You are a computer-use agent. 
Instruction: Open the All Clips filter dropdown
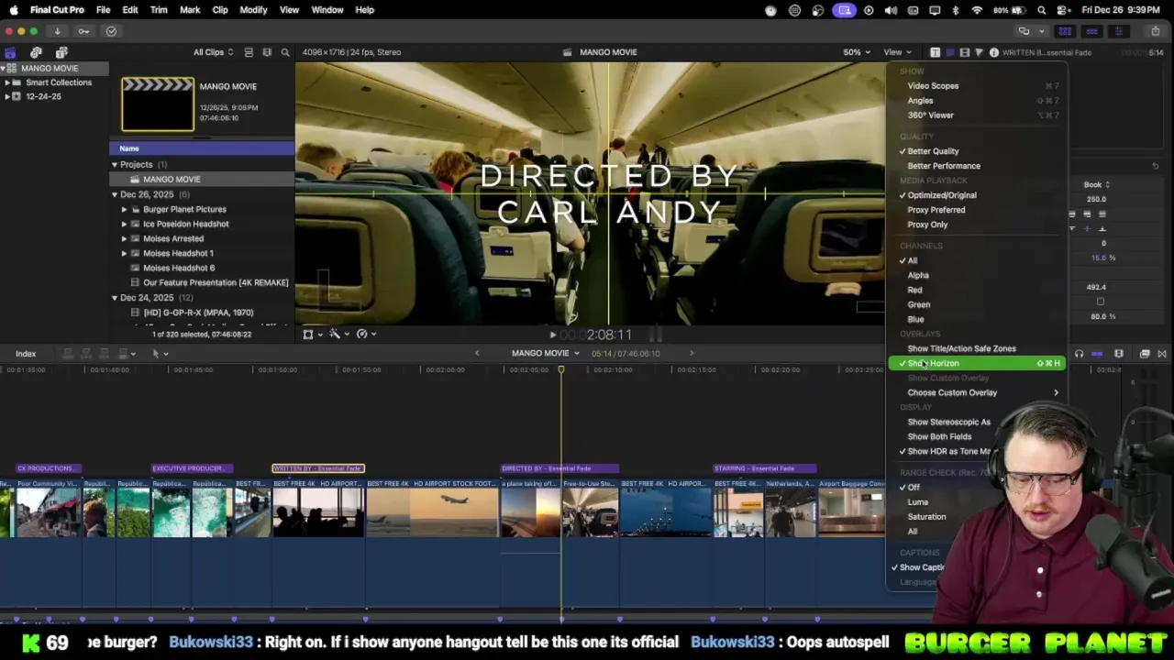coord(213,52)
